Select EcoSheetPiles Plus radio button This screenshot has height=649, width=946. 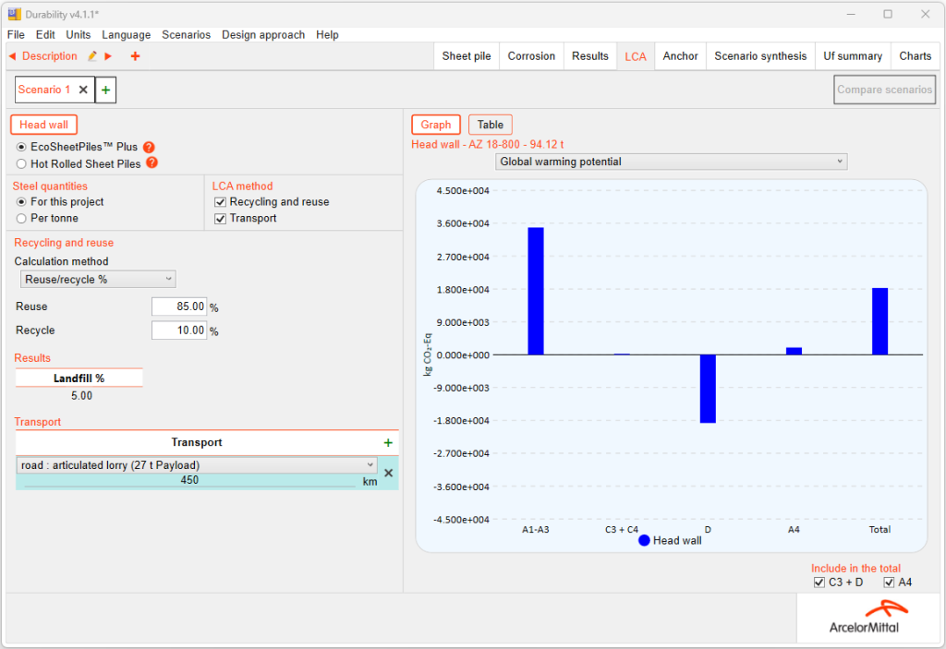(22, 147)
